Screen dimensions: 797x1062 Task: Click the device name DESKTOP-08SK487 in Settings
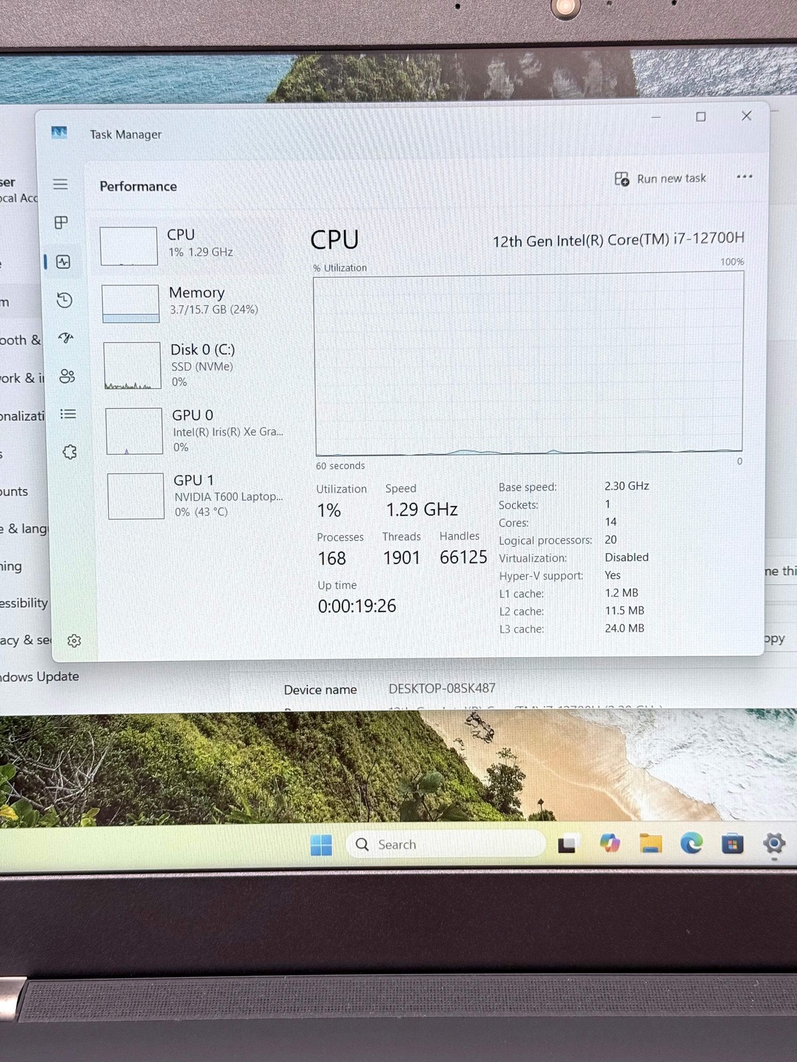442,688
